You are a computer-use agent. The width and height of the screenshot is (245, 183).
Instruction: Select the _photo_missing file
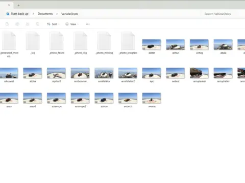[104, 43]
